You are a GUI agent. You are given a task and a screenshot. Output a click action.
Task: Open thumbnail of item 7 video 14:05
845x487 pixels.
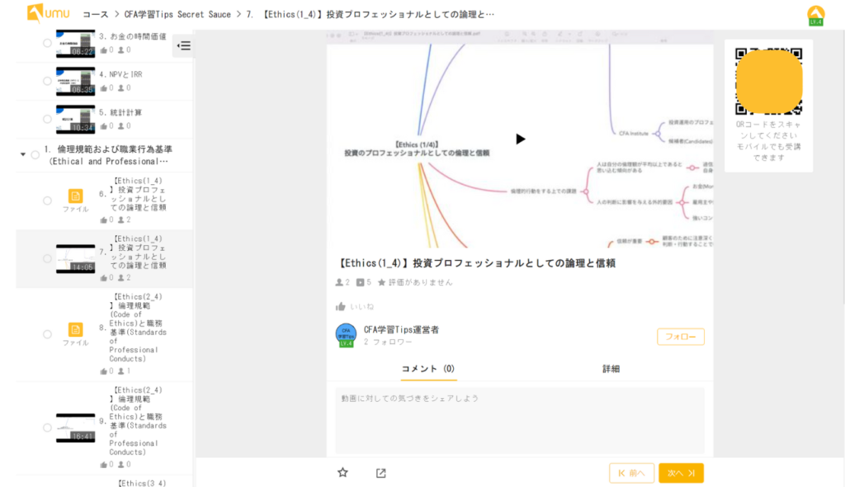(75, 259)
